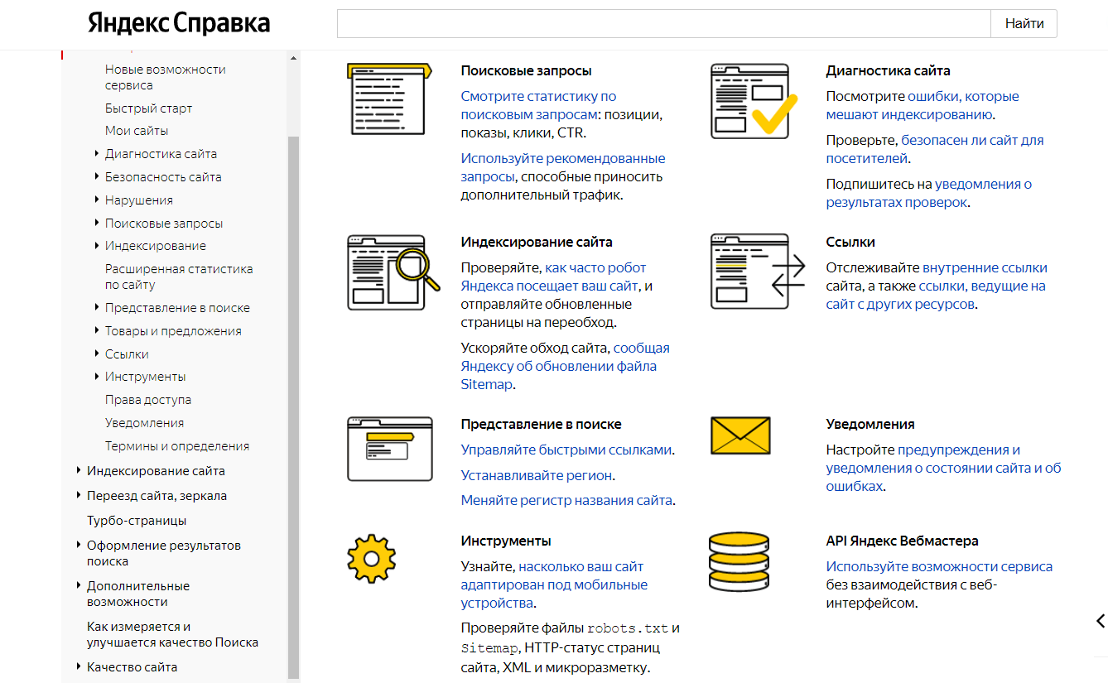The image size is (1108, 683).
Task: Select Быстрый старт in sidebar menu
Action: pyautogui.click(x=148, y=108)
